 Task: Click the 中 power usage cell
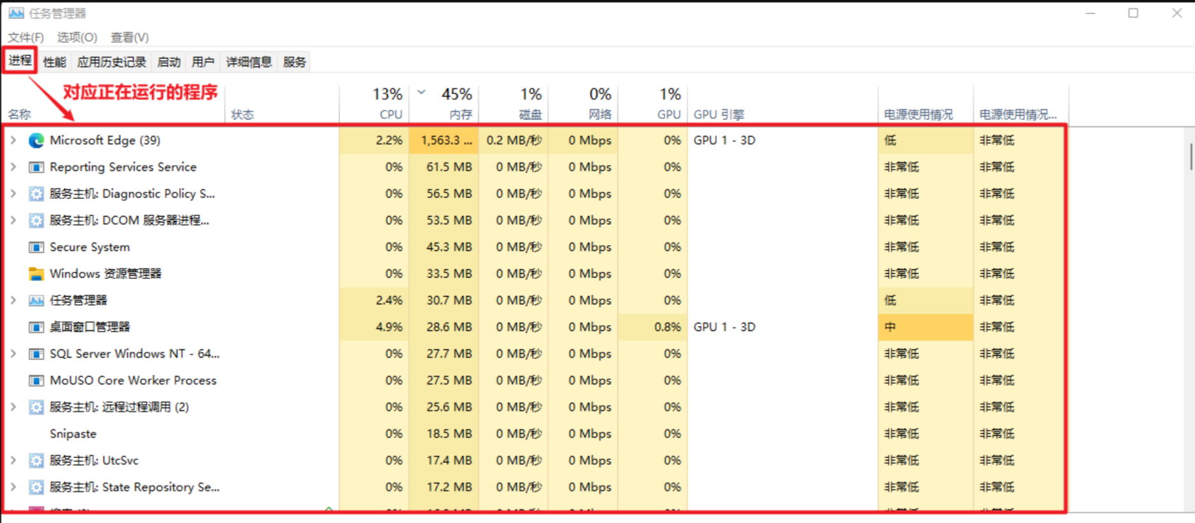925,327
